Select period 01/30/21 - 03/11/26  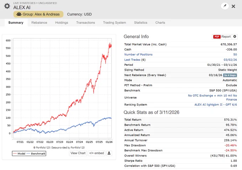tap(222, 65)
